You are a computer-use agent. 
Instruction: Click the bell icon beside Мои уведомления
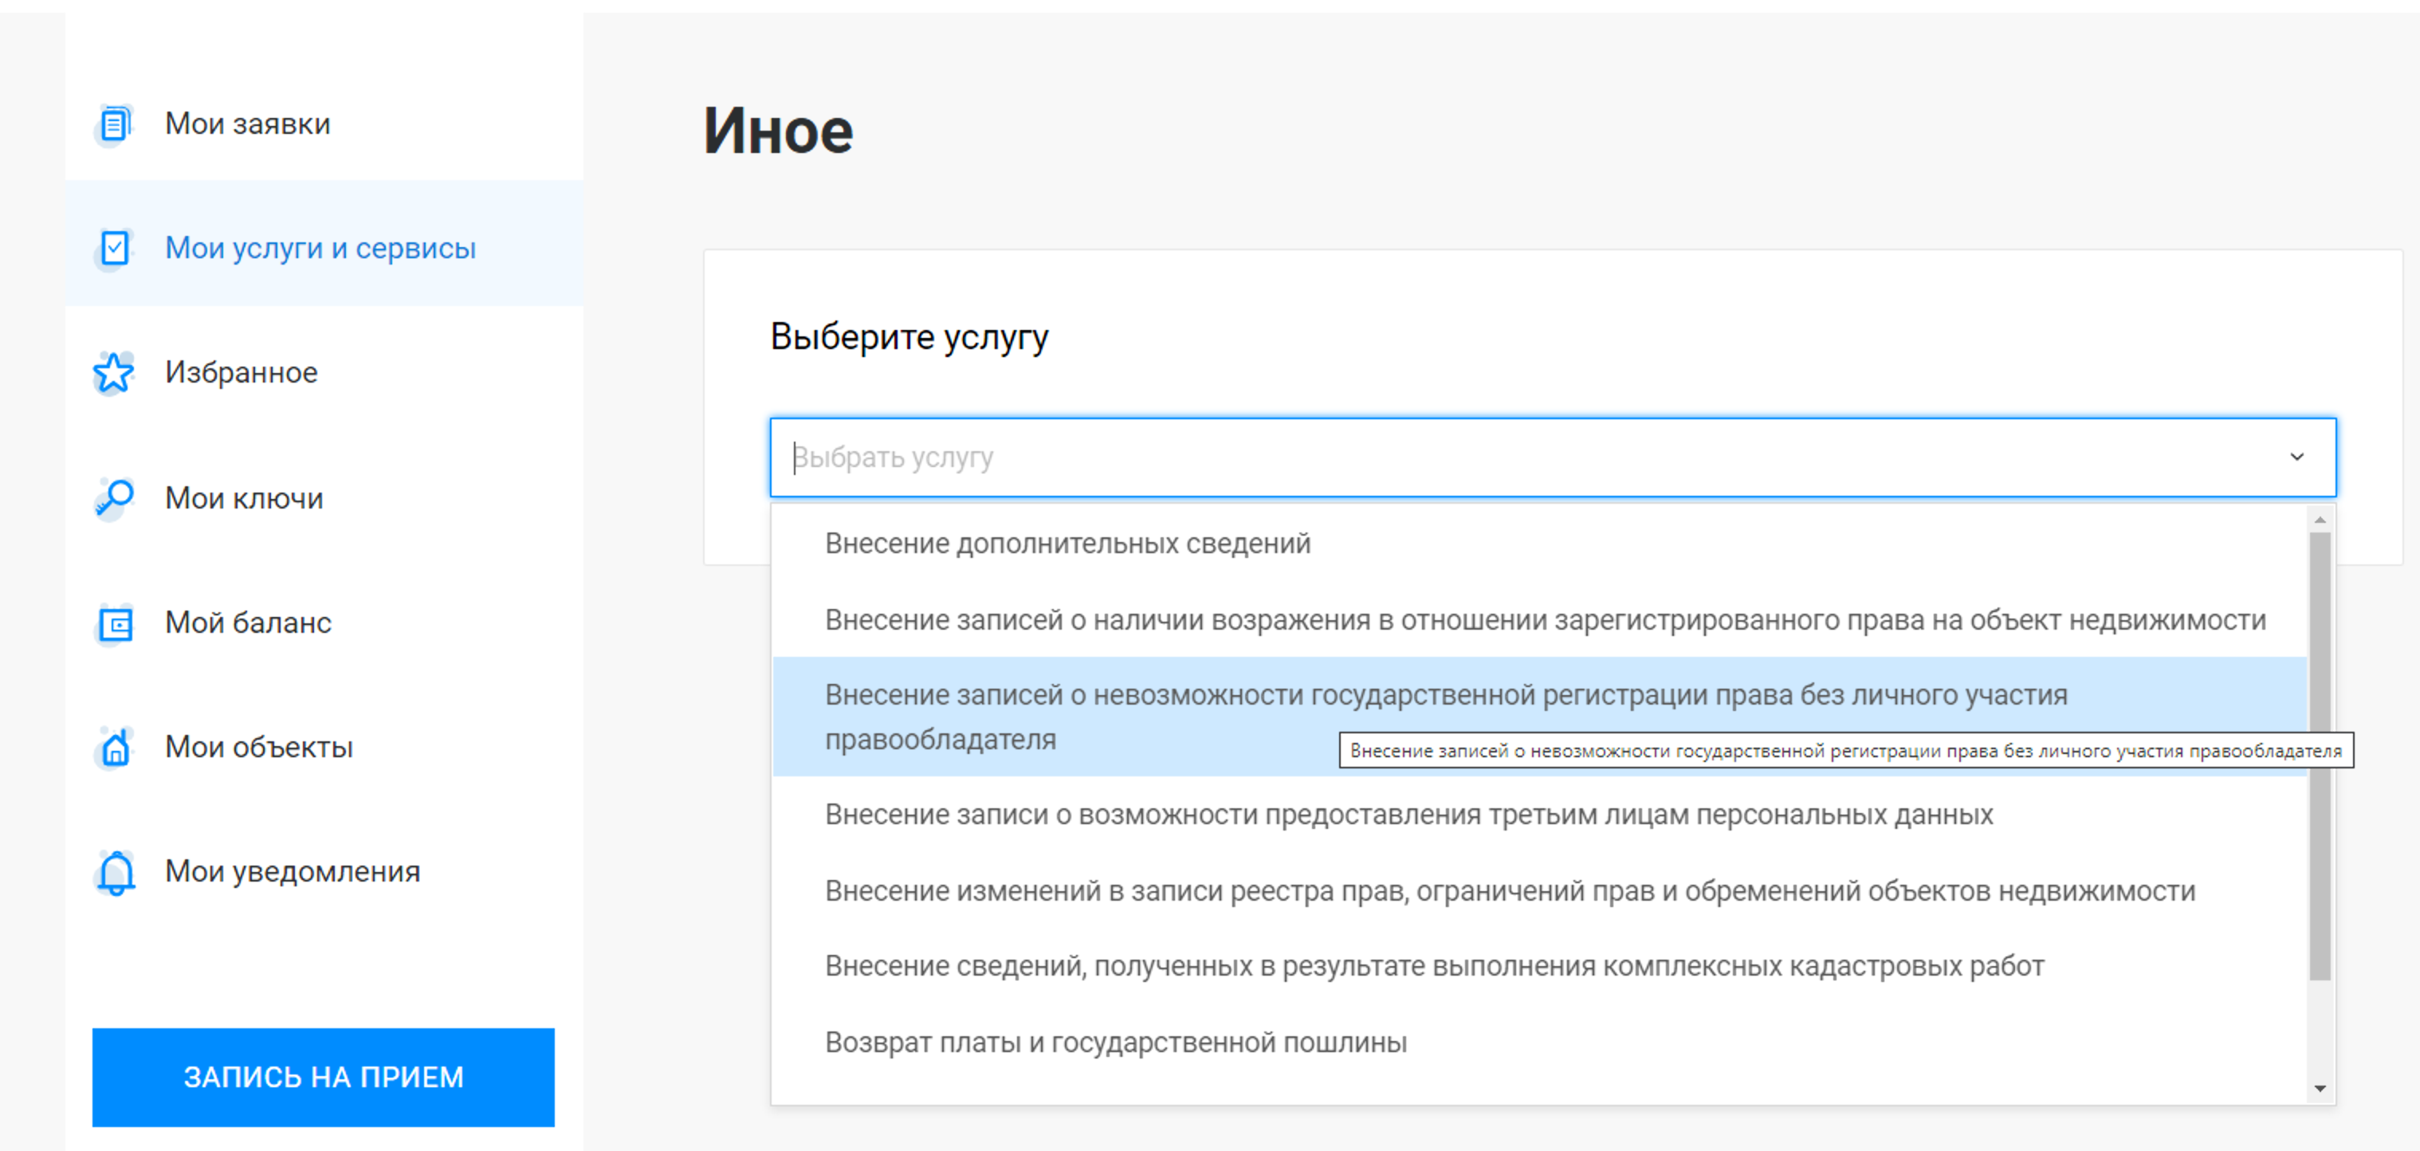pyautogui.click(x=116, y=872)
